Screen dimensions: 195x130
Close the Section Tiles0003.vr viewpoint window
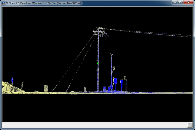[x=188, y=2]
